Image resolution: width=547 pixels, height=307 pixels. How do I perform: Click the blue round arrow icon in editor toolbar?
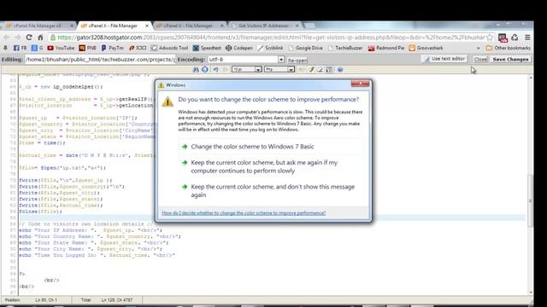(205, 70)
